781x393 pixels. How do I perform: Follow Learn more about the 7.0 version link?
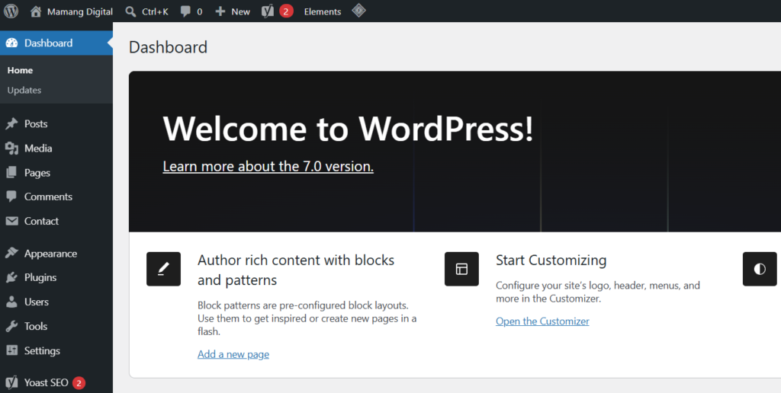click(x=268, y=166)
